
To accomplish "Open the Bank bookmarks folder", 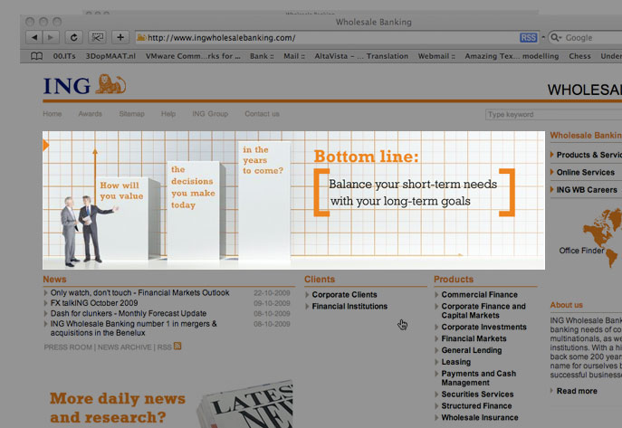I will click(x=262, y=56).
